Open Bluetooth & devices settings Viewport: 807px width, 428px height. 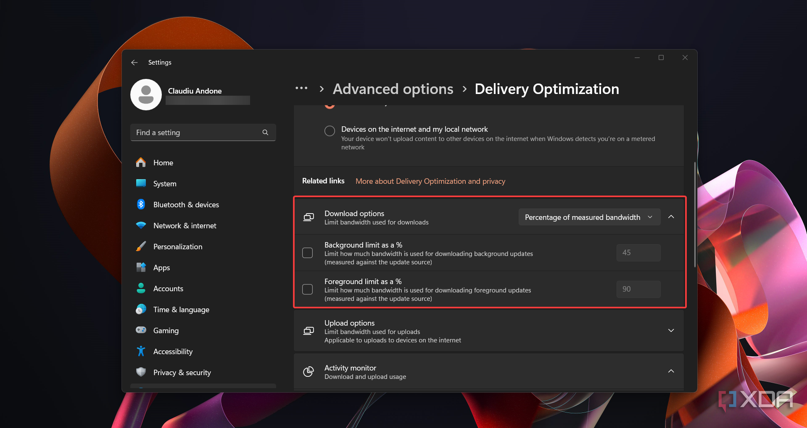[203, 205]
